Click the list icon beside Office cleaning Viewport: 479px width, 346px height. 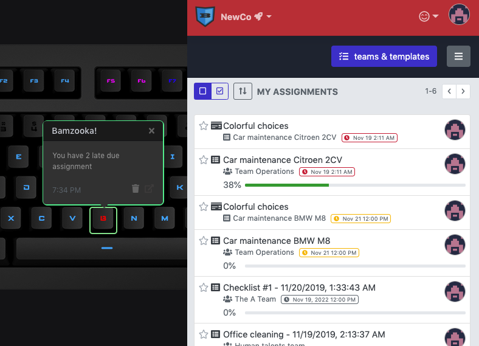click(x=215, y=334)
